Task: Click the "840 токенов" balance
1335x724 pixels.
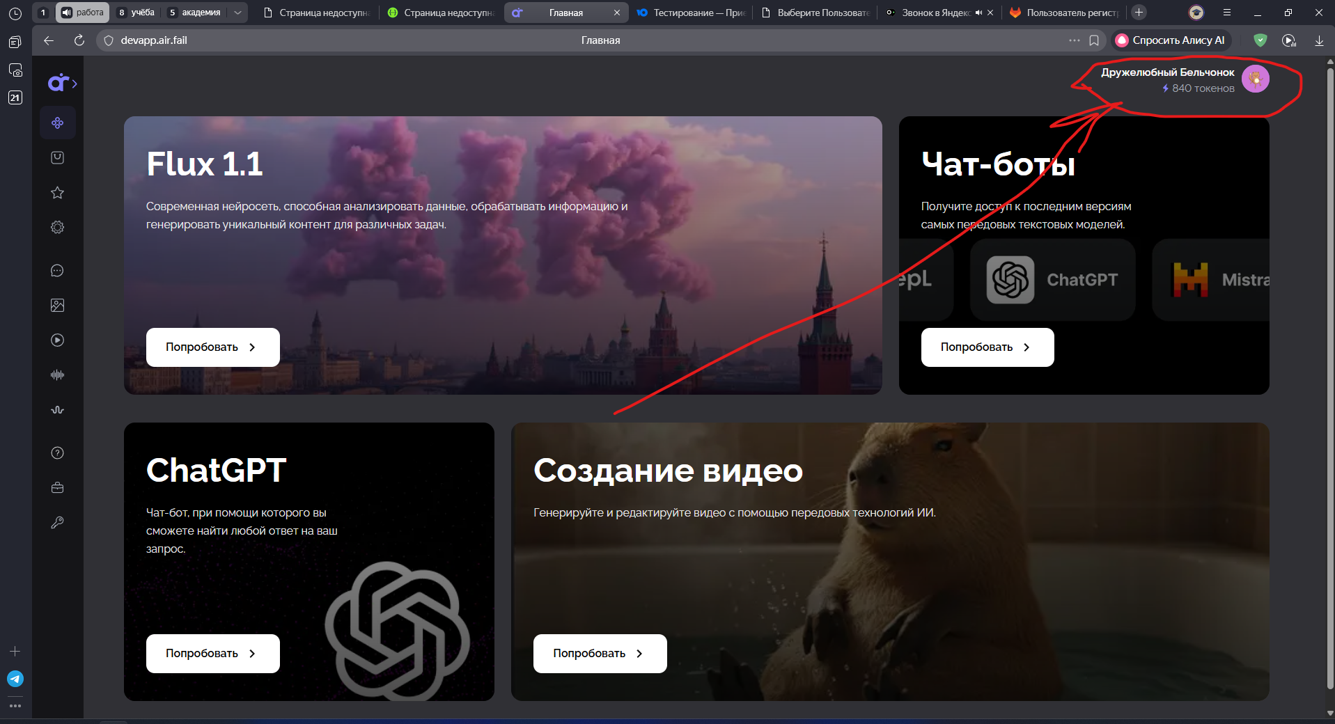Action: pyautogui.click(x=1198, y=88)
